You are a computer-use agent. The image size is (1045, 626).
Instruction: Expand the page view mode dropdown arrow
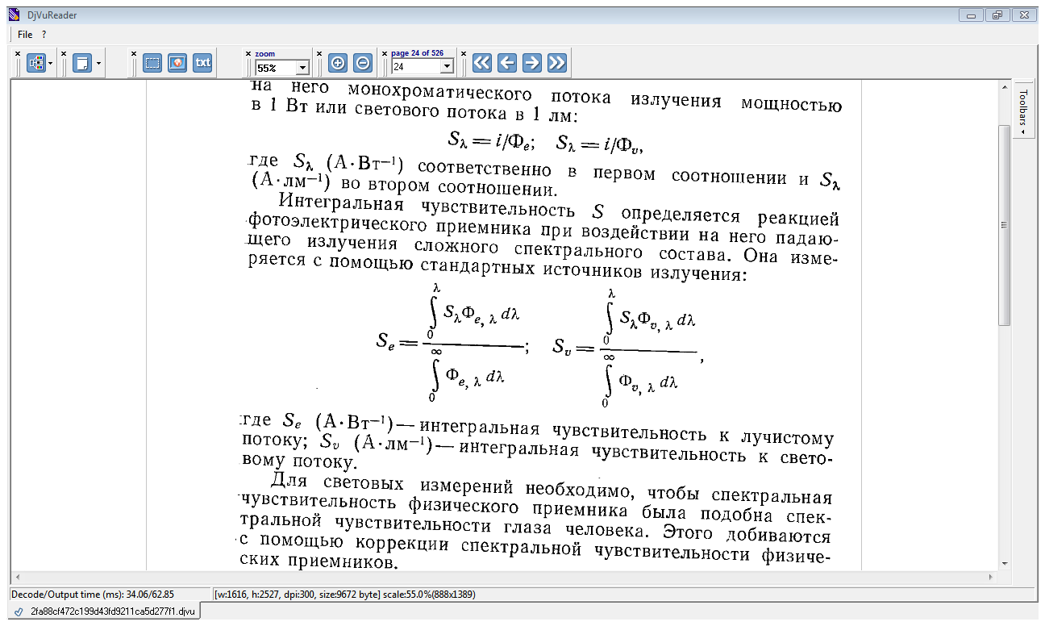(98, 63)
